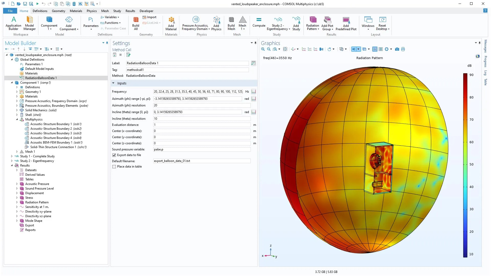
Task: Expand the Geometry 1 node
Action: (x=17, y=92)
